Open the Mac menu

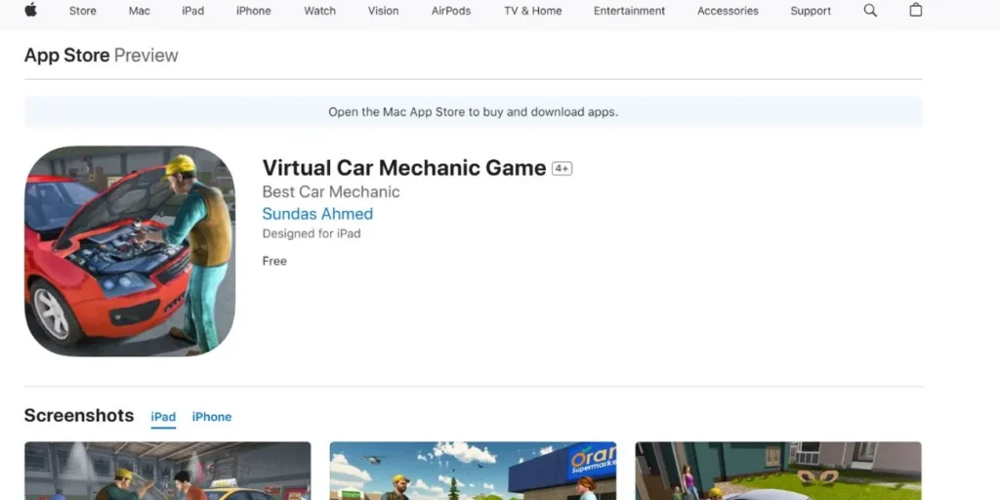tap(139, 11)
